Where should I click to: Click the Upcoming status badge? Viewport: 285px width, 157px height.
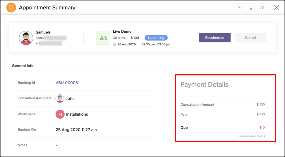[x=156, y=38]
